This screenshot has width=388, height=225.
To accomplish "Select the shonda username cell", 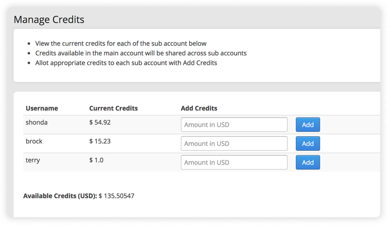I will [37, 122].
